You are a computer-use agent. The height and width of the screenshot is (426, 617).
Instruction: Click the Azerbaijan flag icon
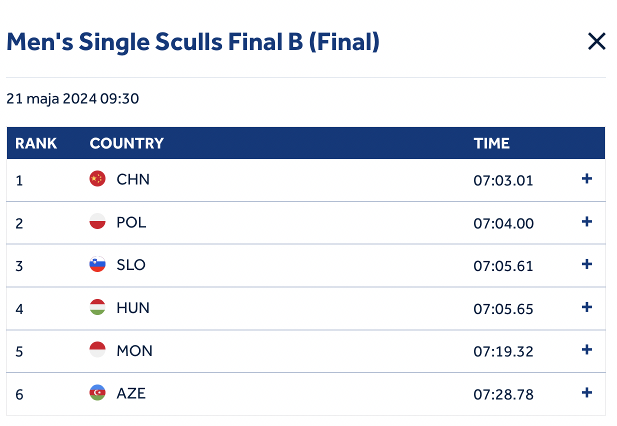tap(97, 393)
